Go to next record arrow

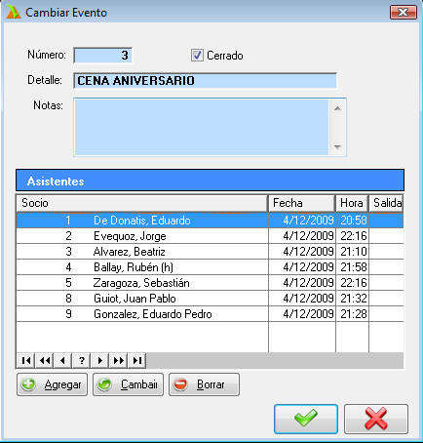(100, 360)
